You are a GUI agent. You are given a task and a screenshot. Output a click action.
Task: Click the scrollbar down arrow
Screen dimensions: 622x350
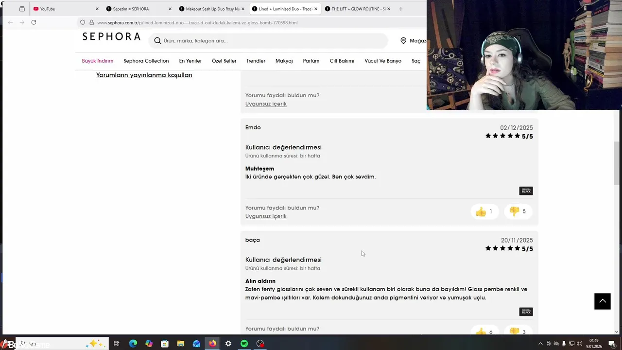[x=617, y=332]
